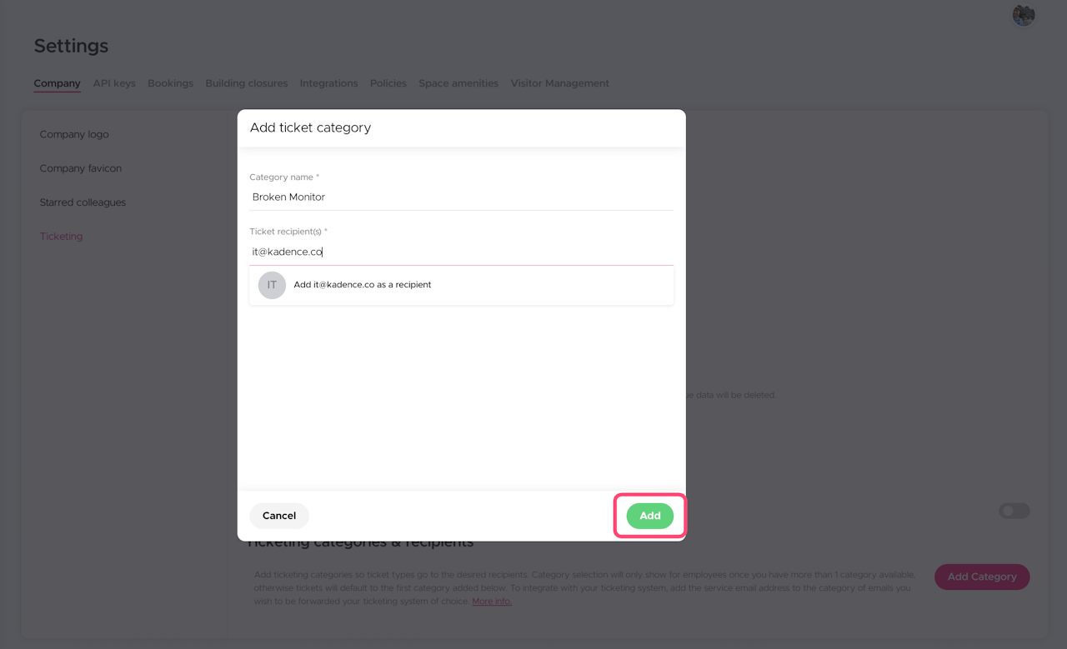The image size is (1067, 649).
Task: Open Starred colleagues settings section
Action: coord(83,202)
